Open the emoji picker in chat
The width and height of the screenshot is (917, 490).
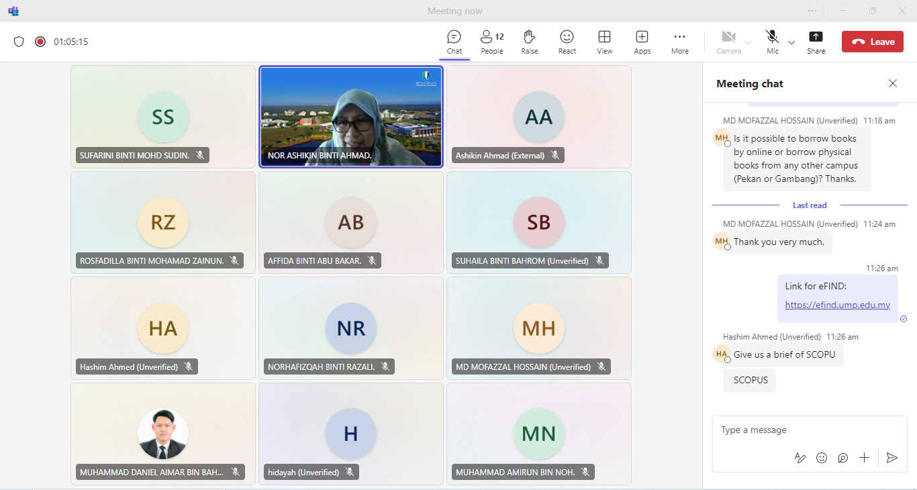[x=822, y=458]
